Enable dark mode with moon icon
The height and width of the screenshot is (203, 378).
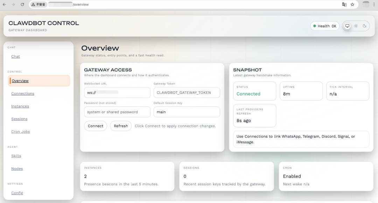point(364,26)
